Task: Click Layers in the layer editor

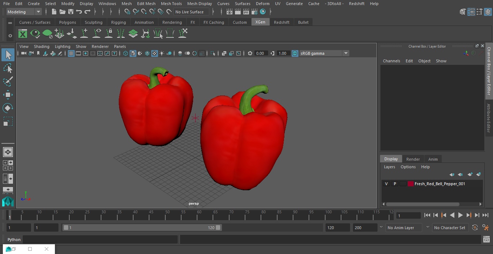Action: pyautogui.click(x=389, y=167)
